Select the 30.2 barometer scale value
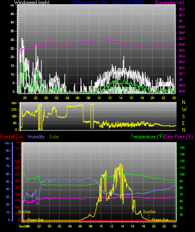195x232 pixels. pyautogui.click(x=182, y=9)
